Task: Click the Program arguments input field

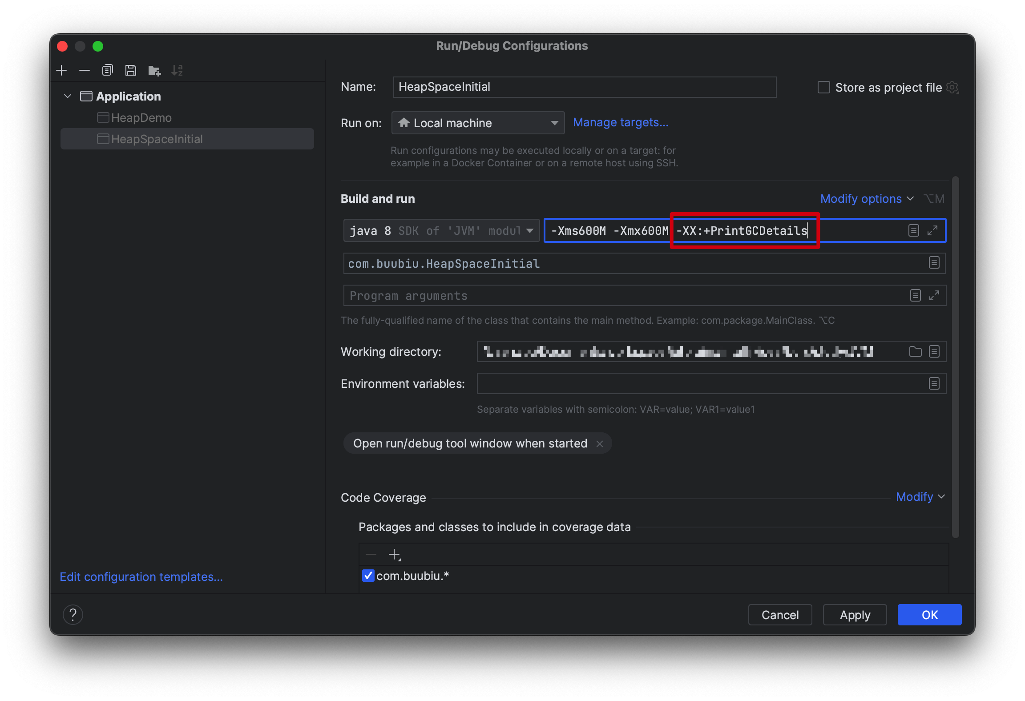Action: pyautogui.click(x=623, y=296)
